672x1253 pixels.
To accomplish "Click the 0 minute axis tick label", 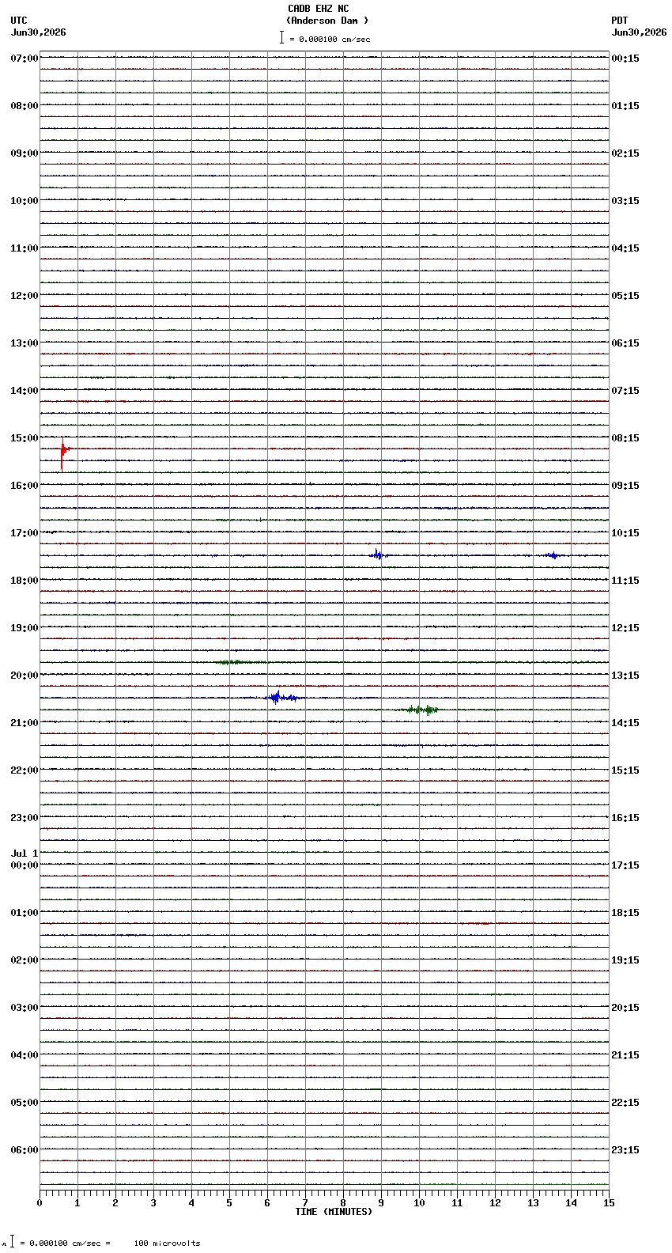I will point(40,1203).
